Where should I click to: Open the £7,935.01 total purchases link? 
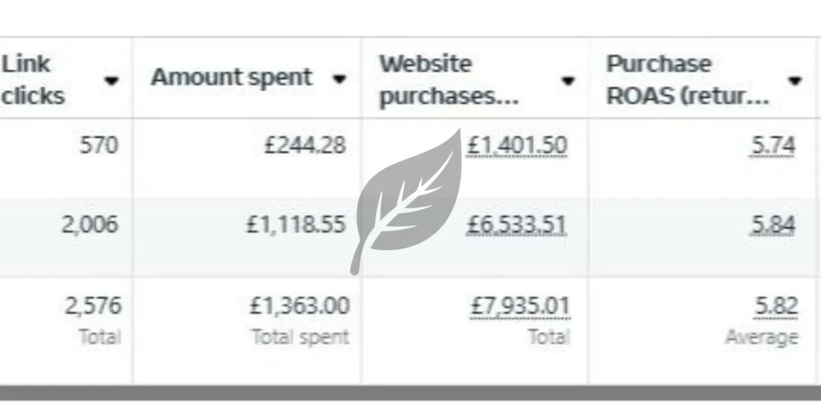519,305
